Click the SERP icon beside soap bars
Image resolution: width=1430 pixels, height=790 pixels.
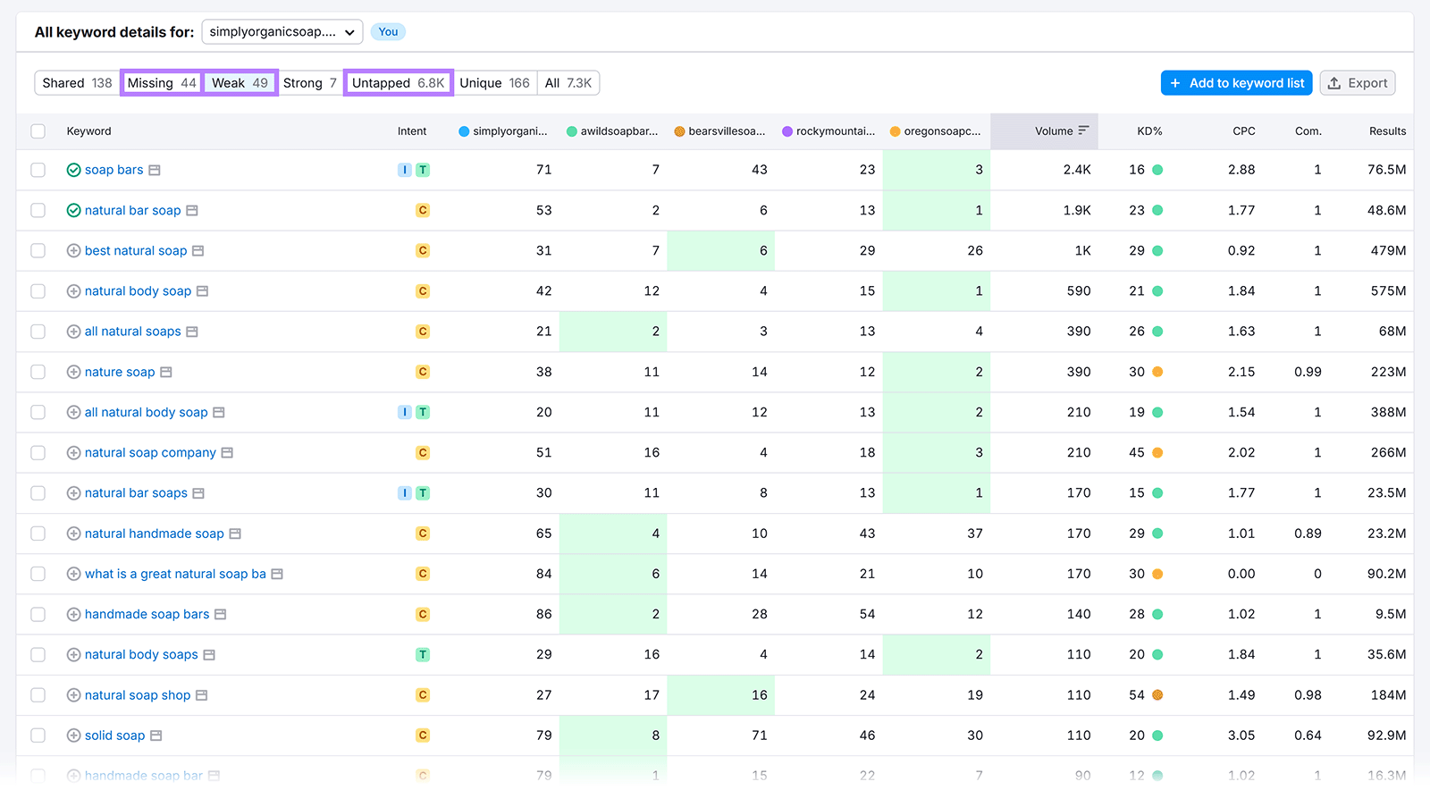point(155,170)
